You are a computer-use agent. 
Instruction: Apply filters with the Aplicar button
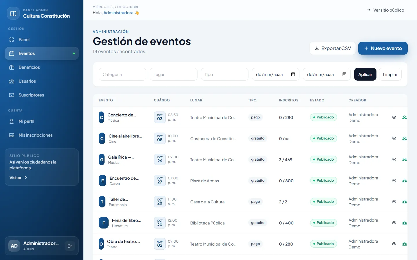click(365, 74)
